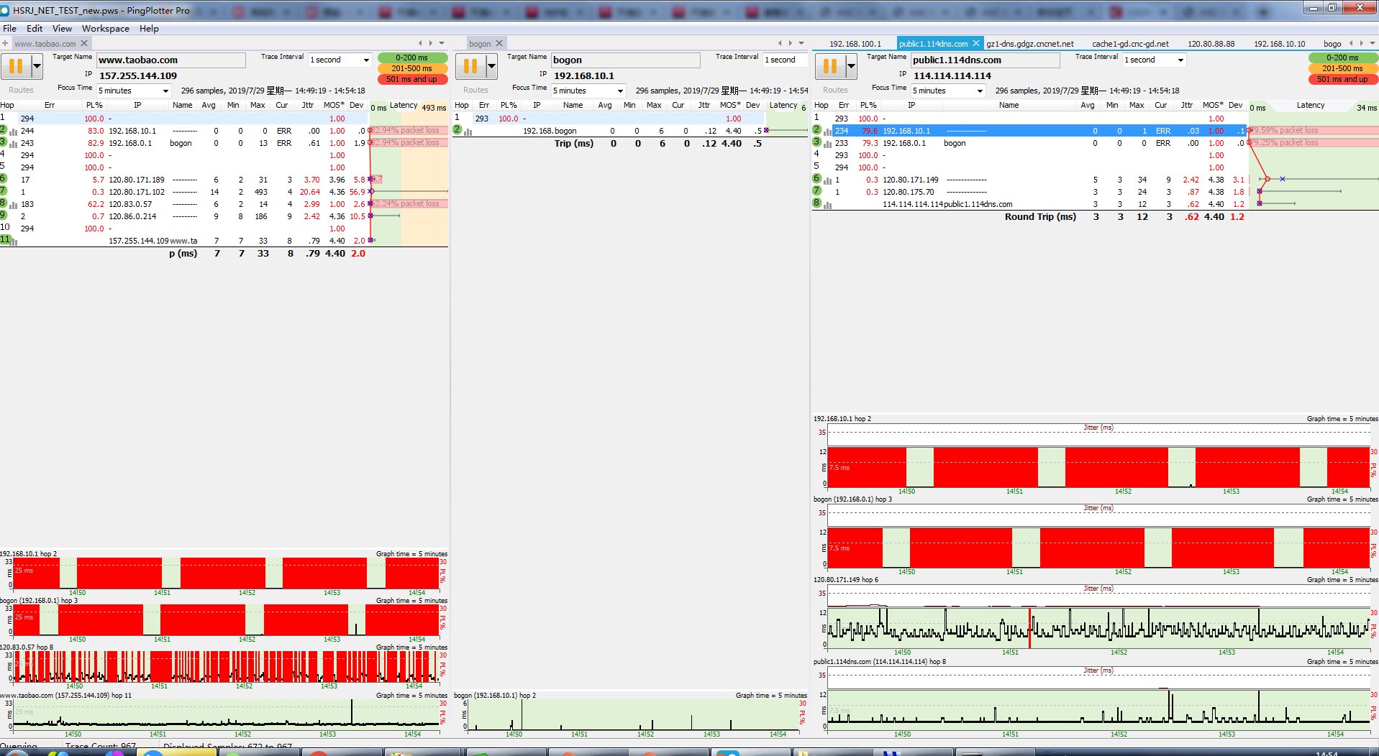Toggle timeline graph for bogon hop 2
The width and height of the screenshot is (1379, 756).
click(468, 132)
